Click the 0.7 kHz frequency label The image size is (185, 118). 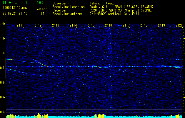[x=2, y=97]
